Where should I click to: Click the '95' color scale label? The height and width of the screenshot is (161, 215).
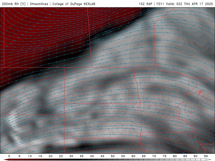pos(206,156)
